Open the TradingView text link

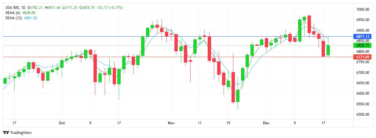pos(21,133)
